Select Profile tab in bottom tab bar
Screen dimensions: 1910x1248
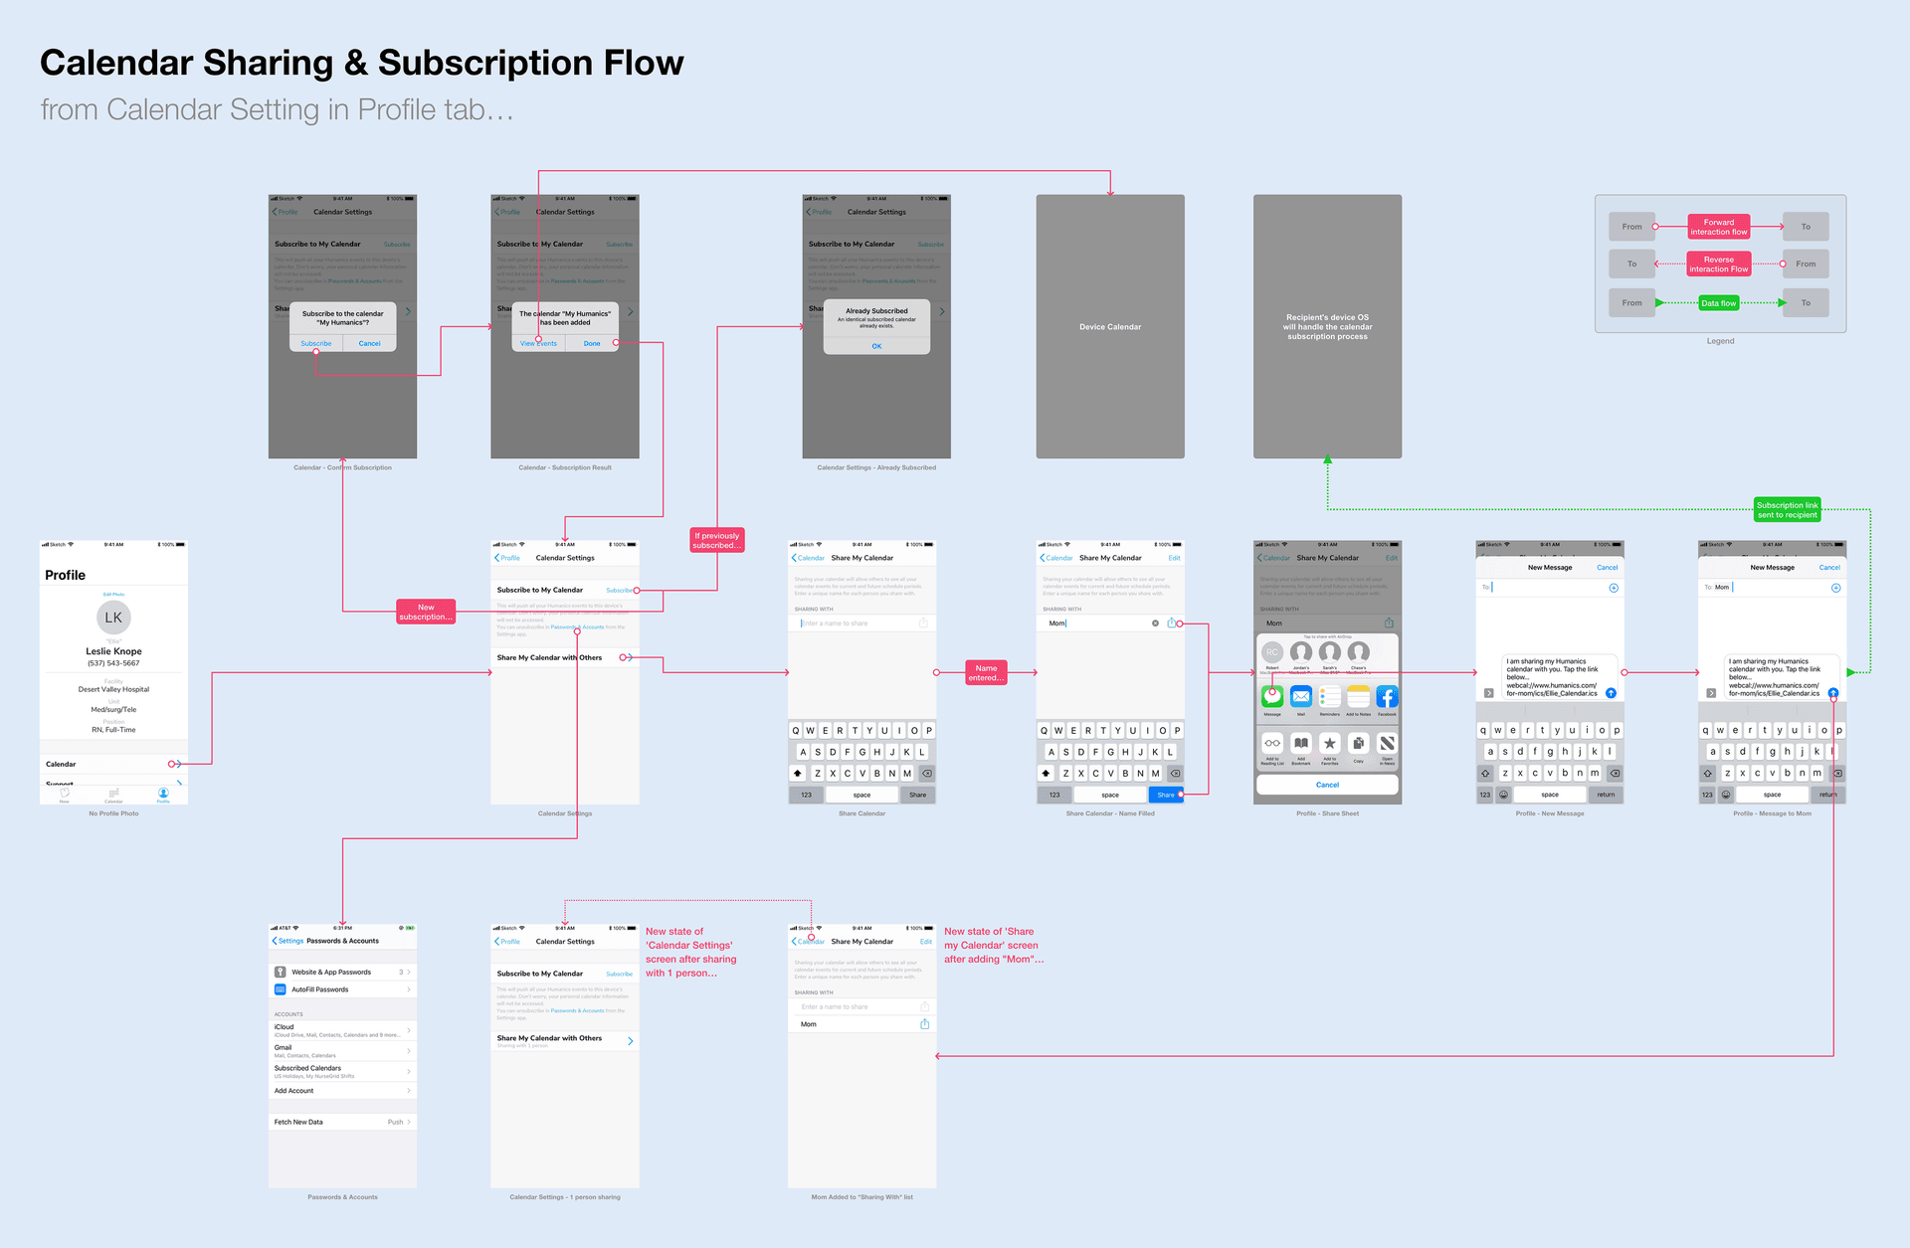point(163,795)
